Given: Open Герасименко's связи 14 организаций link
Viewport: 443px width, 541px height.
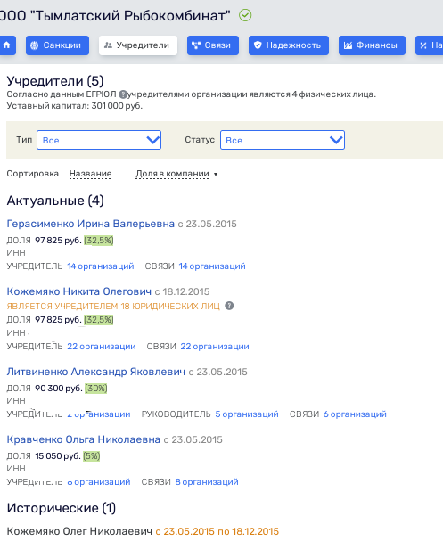Looking at the screenshot, I should click(x=212, y=266).
